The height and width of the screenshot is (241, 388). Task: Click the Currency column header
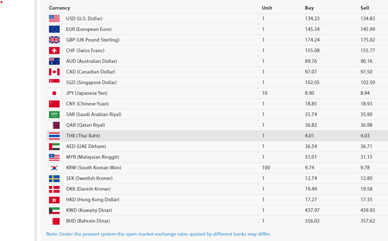click(x=60, y=8)
